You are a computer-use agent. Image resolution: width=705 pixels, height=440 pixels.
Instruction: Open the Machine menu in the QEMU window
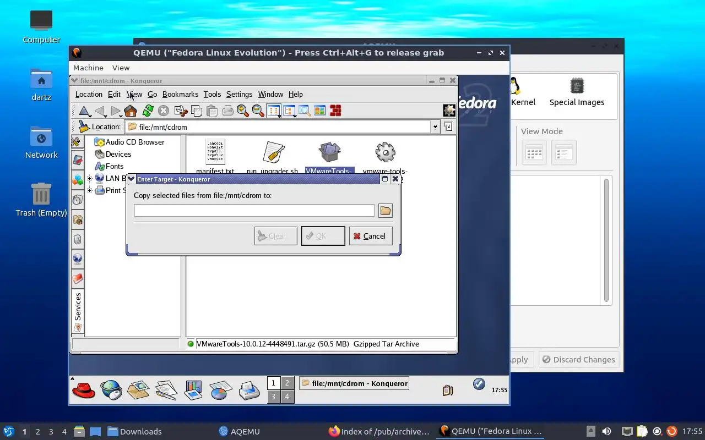[88, 68]
